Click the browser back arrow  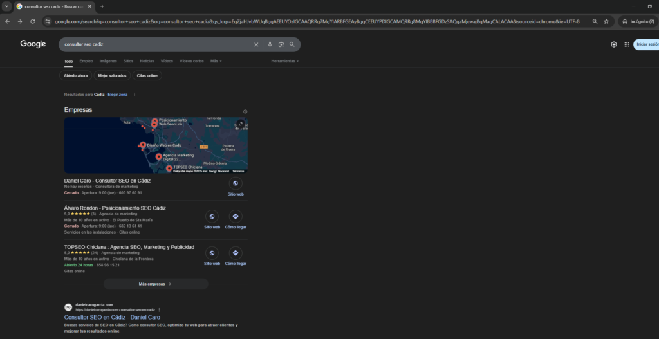[x=7, y=21]
